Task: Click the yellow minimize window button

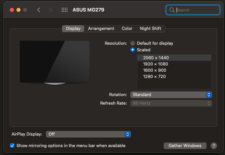Action: [18, 10]
